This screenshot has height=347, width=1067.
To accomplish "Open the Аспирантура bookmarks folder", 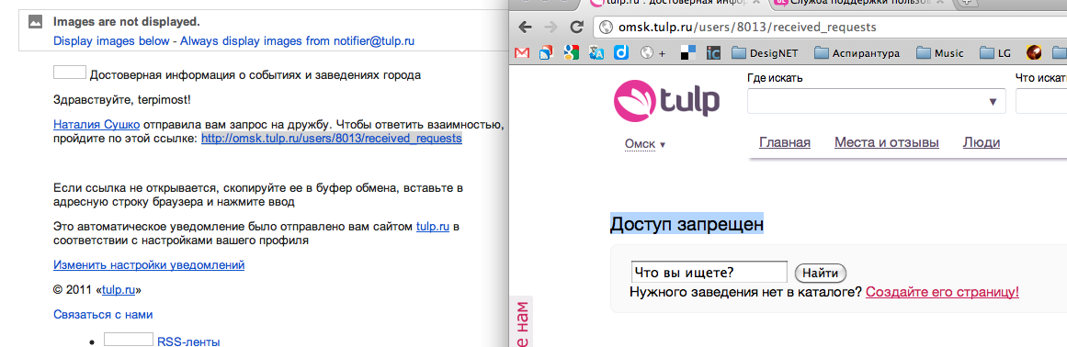I will [856, 52].
